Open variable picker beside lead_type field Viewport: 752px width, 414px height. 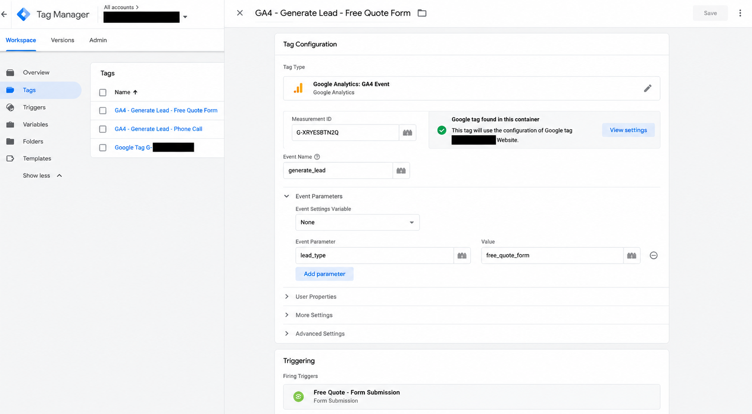click(462, 255)
